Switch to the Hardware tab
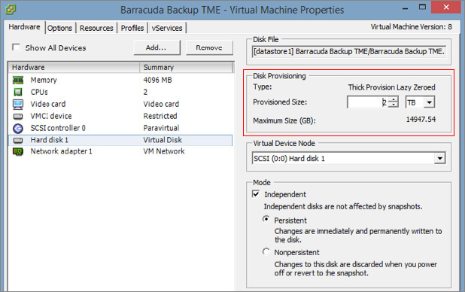 click(x=24, y=27)
